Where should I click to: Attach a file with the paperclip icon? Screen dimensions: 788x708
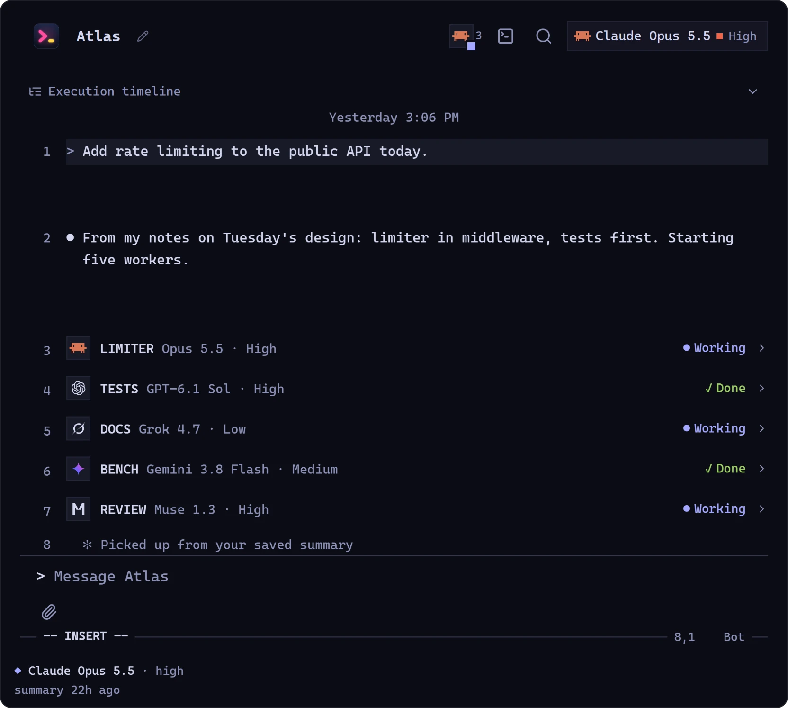coord(49,612)
